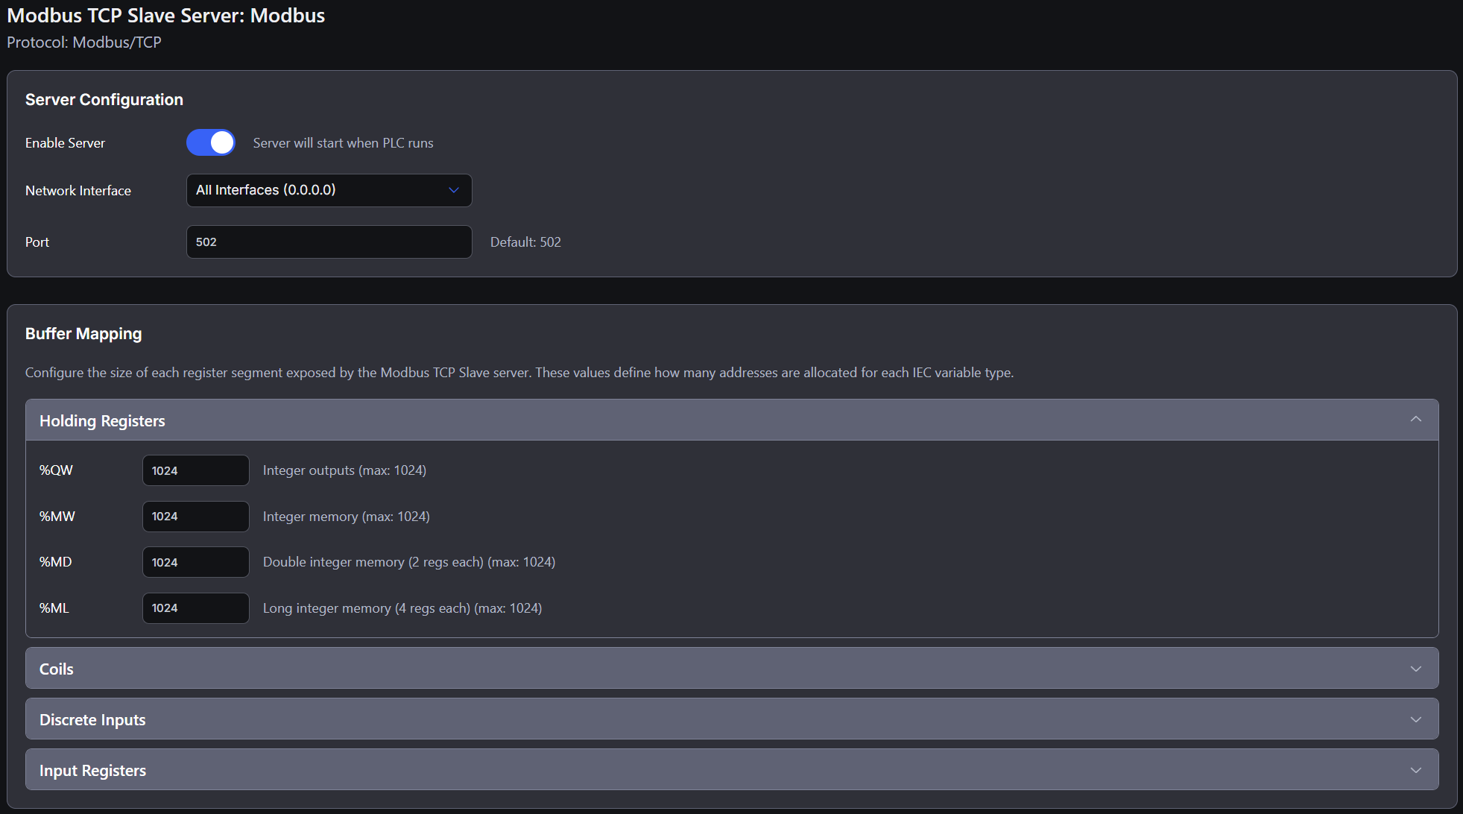
Task: Click the %MW integer memory size field
Action: (x=195, y=516)
